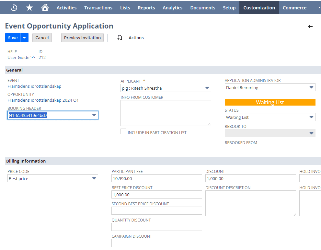Viewport: 321px width, 250px height.
Task: Open the recent records clock icon
Action: (13, 7)
